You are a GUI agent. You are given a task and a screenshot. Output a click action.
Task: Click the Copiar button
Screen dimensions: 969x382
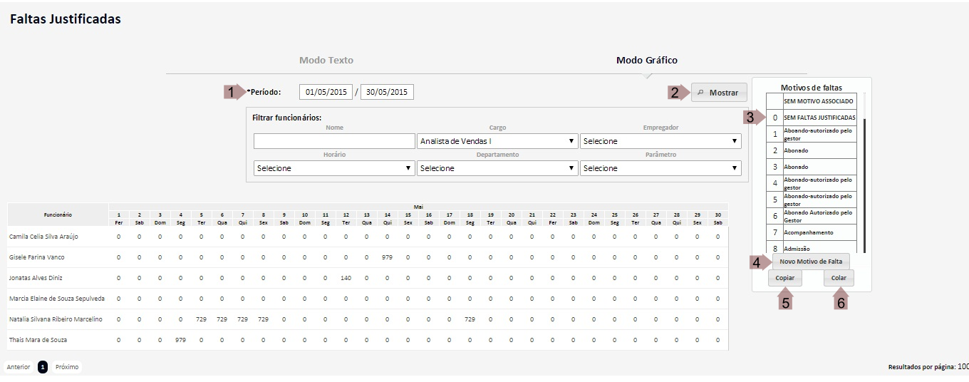point(784,278)
